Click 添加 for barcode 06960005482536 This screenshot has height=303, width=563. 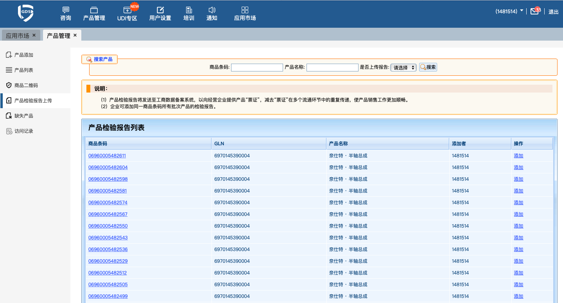[x=518, y=250]
